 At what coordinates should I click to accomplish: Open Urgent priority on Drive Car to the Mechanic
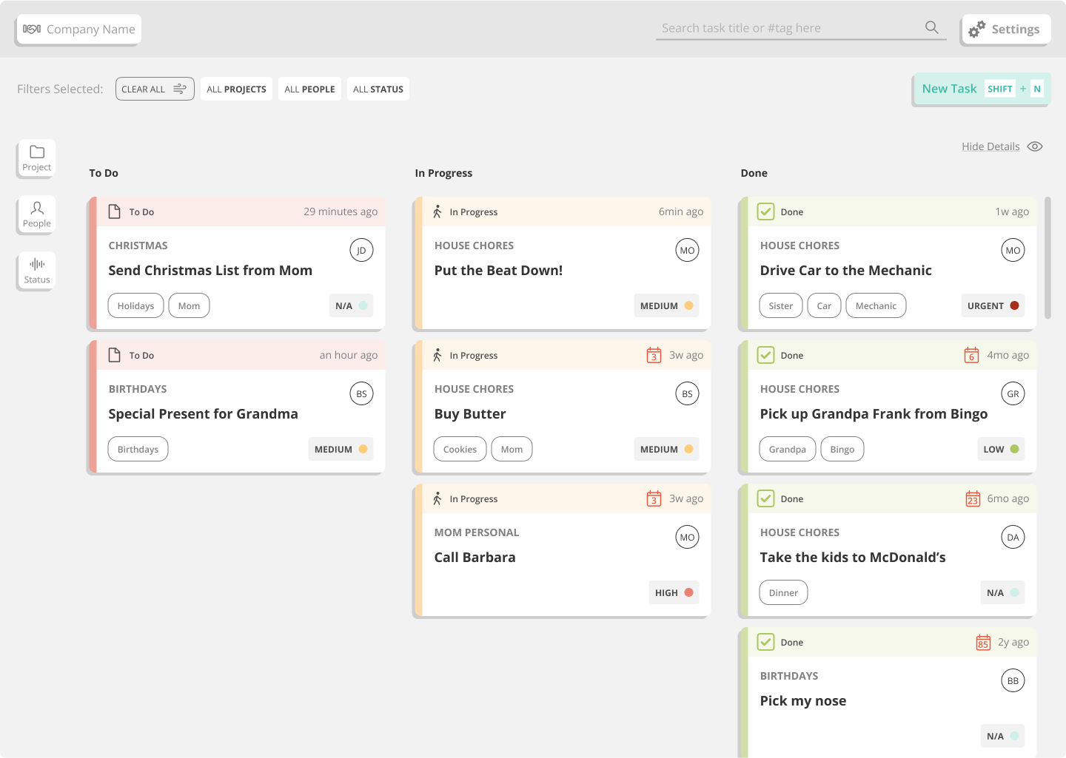tap(993, 305)
